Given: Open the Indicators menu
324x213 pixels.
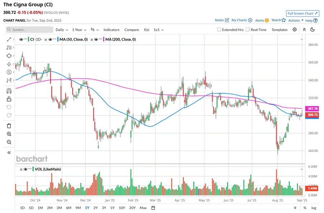Looking at the screenshot, I should (111, 30).
